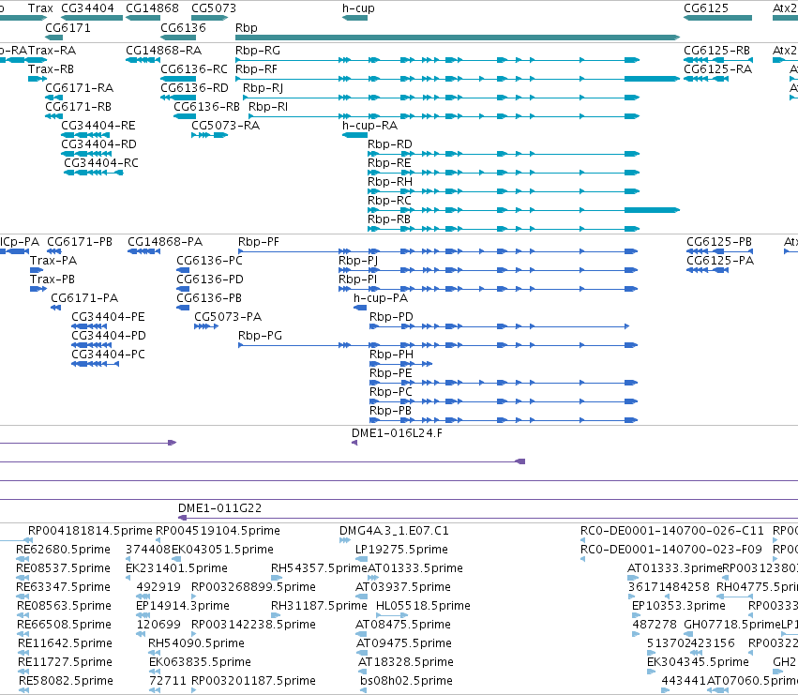Viewport: 798px width, 695px height.
Task: Click protein Rbp-PJ label
Action: coord(358,261)
